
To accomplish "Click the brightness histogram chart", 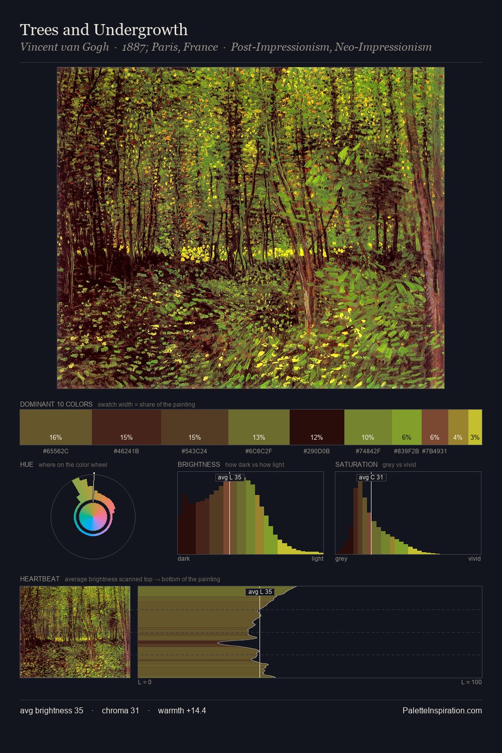I will coord(250,513).
